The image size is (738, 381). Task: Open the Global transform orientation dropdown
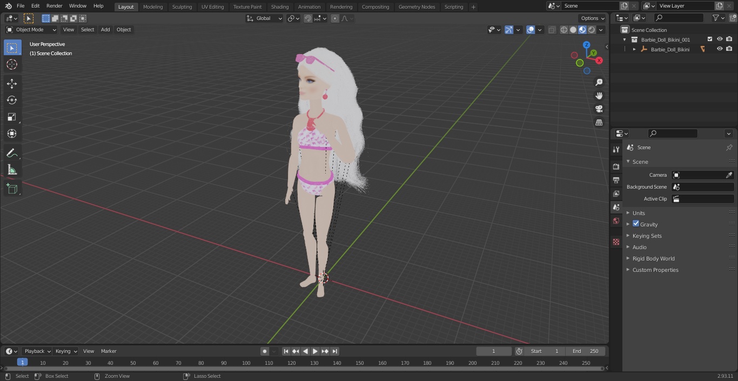coord(264,18)
